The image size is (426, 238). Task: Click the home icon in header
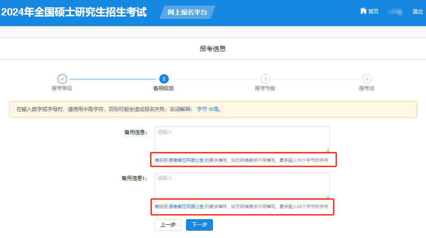[363, 11]
